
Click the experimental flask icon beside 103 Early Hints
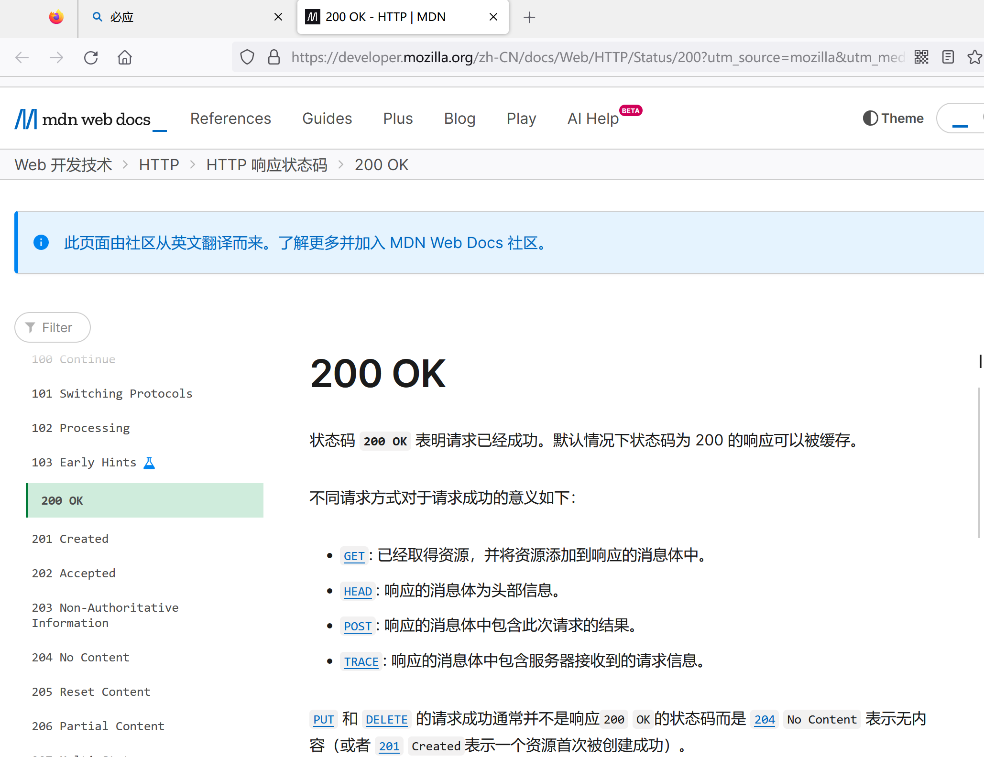149,462
